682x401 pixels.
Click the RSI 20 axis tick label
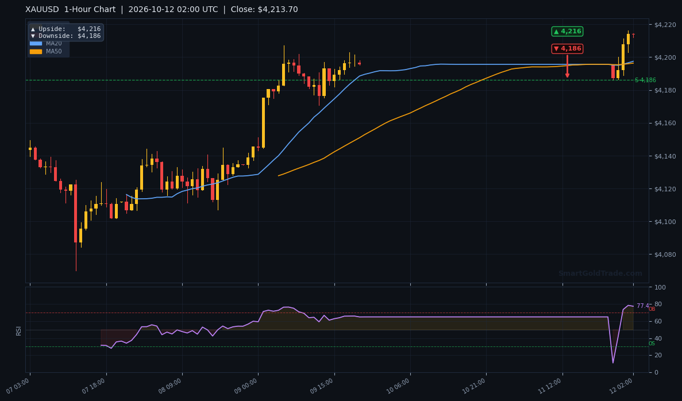coord(658,356)
